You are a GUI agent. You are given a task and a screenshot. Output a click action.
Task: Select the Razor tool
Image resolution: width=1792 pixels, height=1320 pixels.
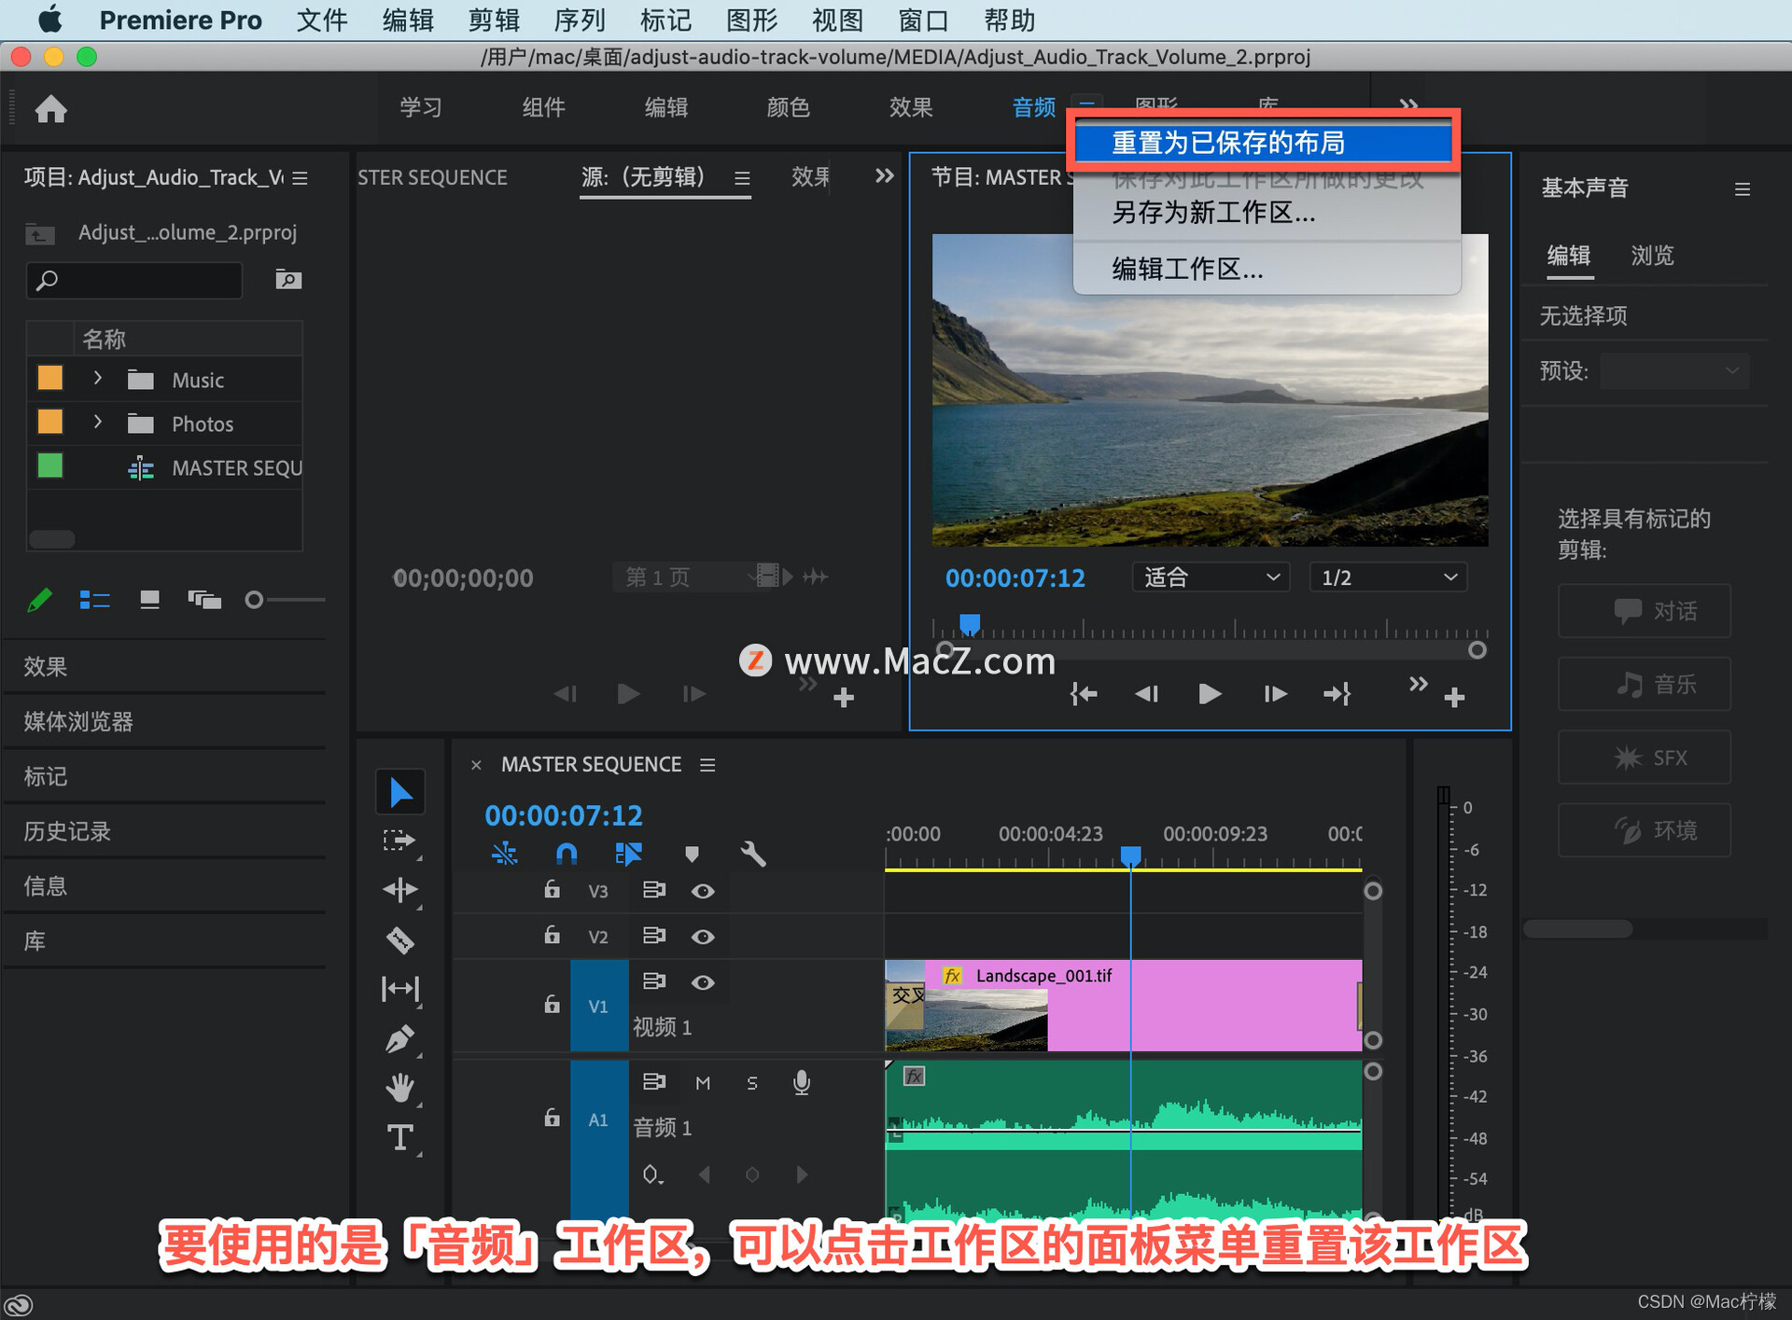400,939
